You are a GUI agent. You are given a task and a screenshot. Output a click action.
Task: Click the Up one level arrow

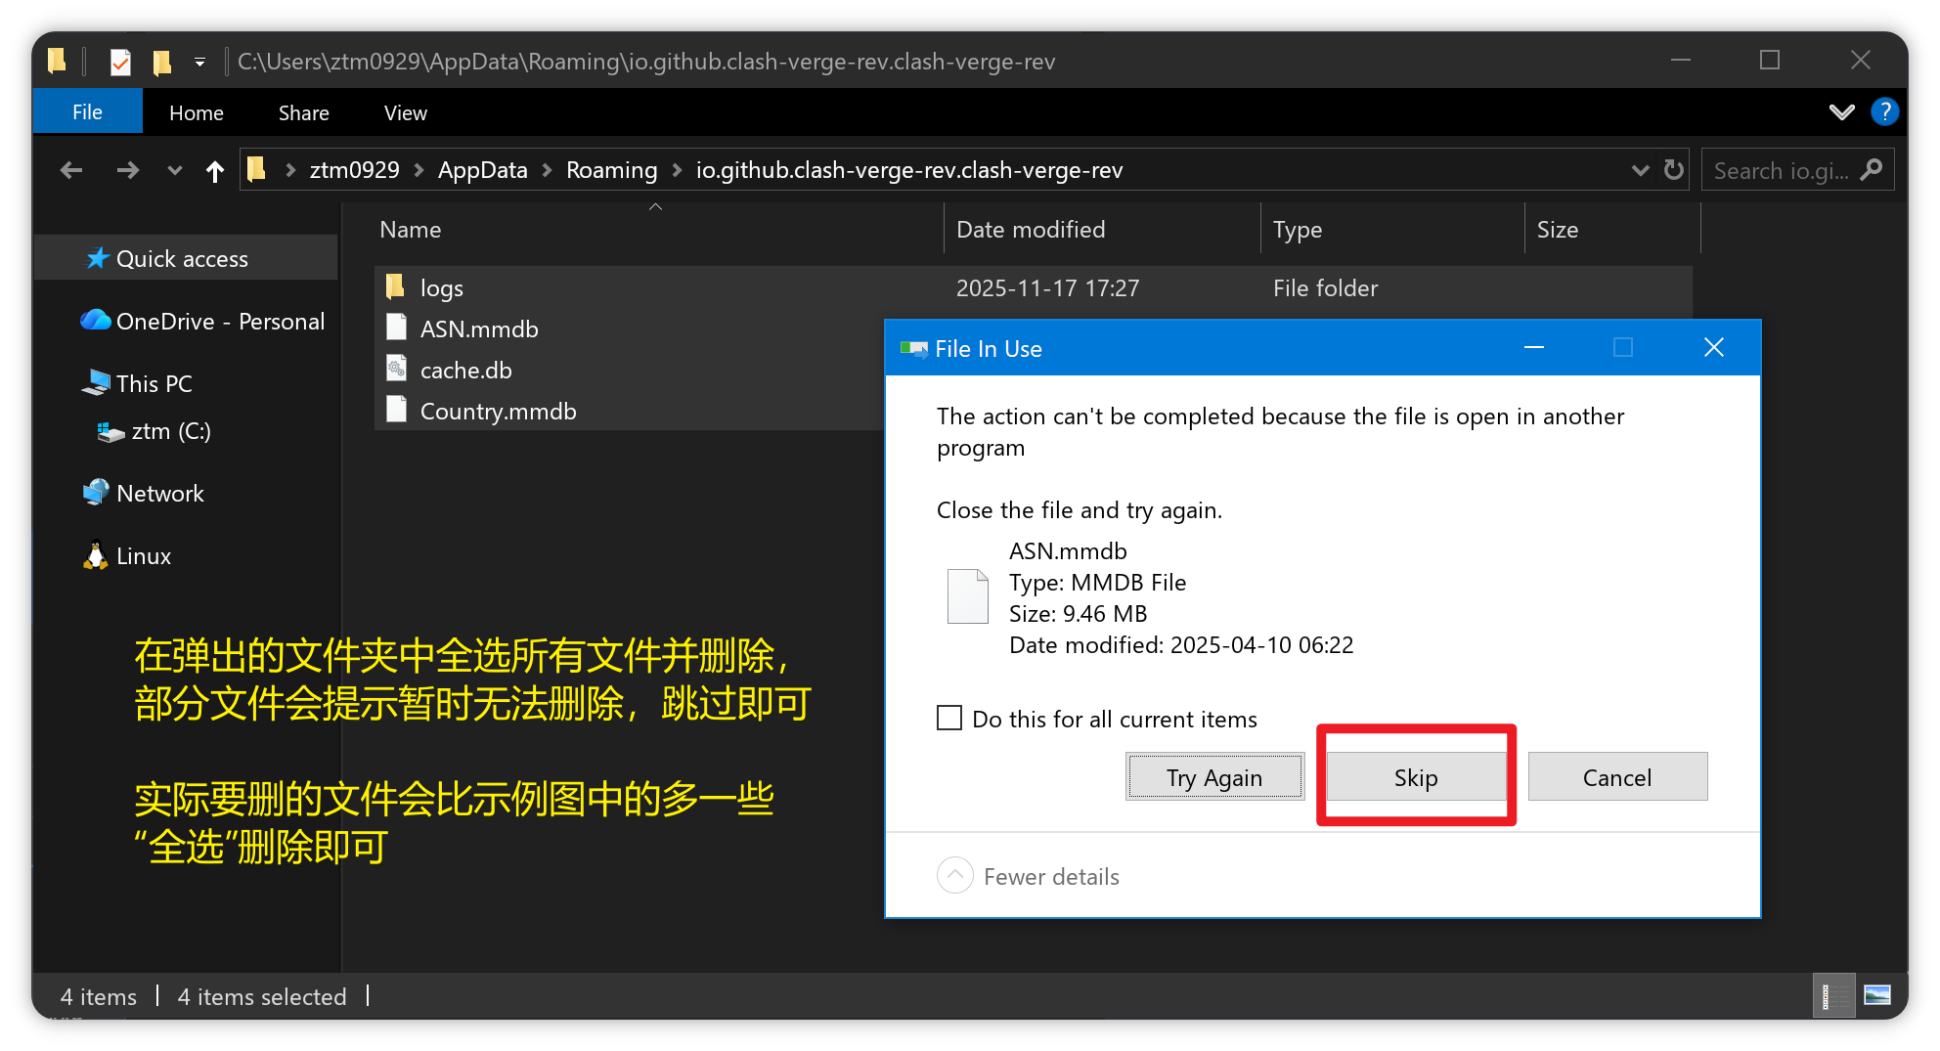pyautogui.click(x=215, y=171)
